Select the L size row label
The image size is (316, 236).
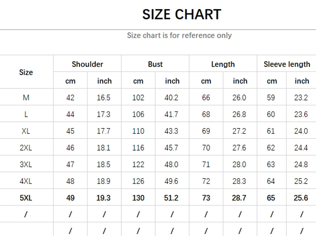point(26,114)
